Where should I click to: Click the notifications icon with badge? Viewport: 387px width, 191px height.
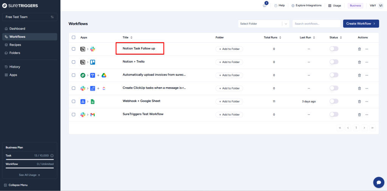point(265,5)
